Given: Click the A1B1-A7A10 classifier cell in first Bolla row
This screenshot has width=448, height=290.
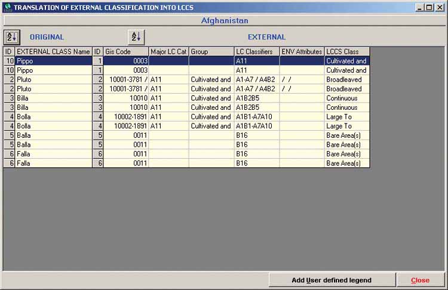Looking at the screenshot, I should pos(256,117).
